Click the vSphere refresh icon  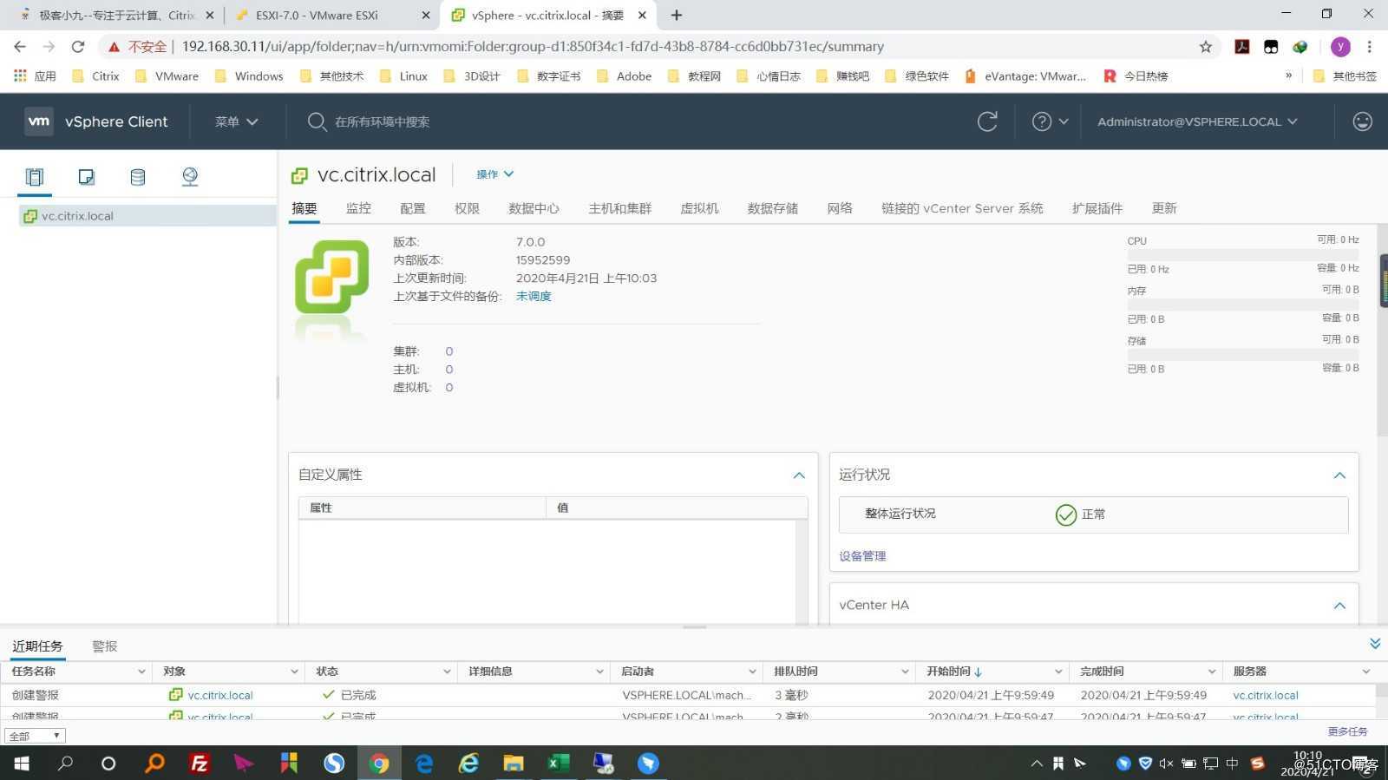pos(987,121)
